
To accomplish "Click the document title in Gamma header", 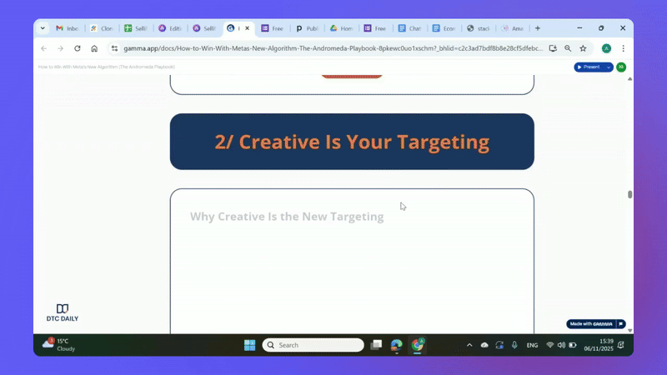I will pos(107,67).
